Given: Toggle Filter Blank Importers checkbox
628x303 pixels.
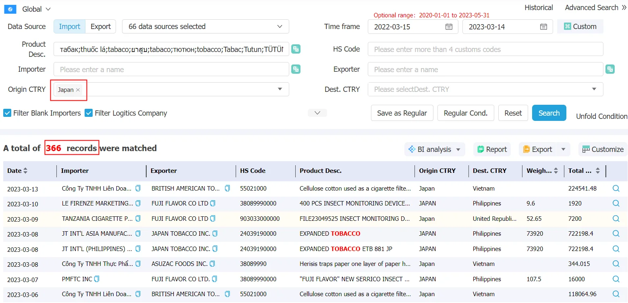Looking at the screenshot, I should click(x=7, y=113).
